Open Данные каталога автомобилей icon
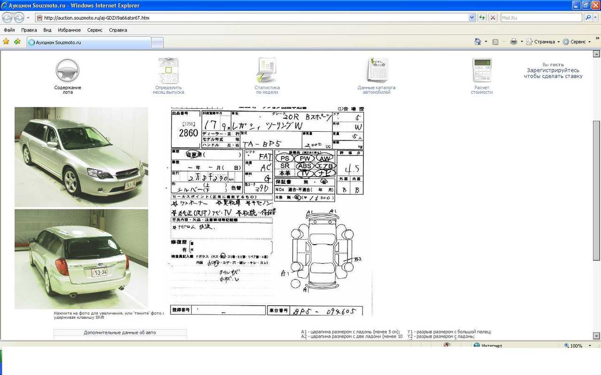 [x=377, y=71]
